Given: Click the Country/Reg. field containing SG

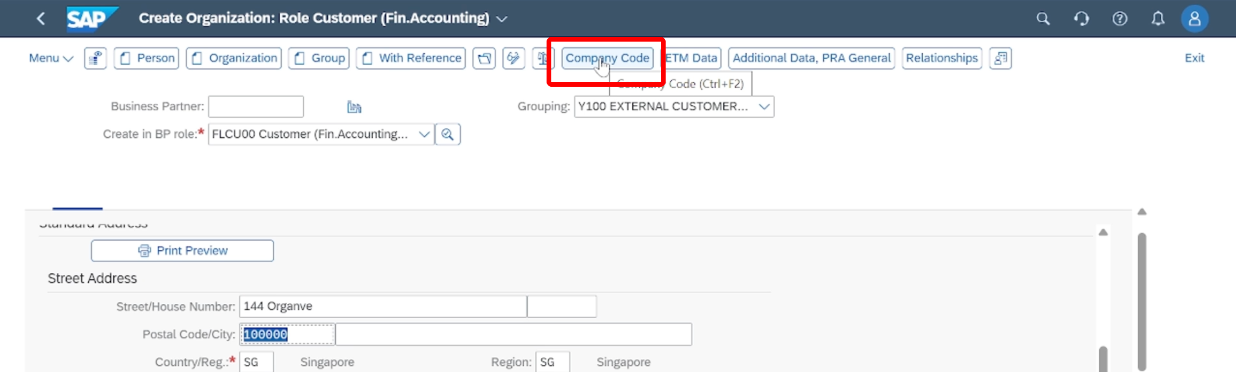Looking at the screenshot, I should pyautogui.click(x=257, y=362).
